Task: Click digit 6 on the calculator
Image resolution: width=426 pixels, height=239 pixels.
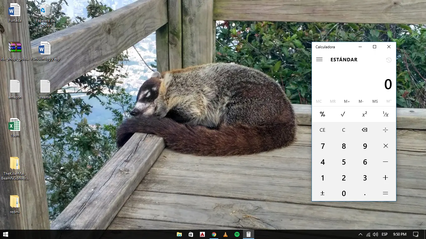Action: click(365, 162)
